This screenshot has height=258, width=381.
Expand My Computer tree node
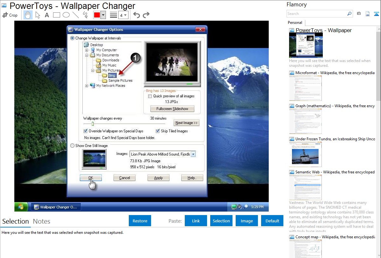pyautogui.click(x=87, y=50)
